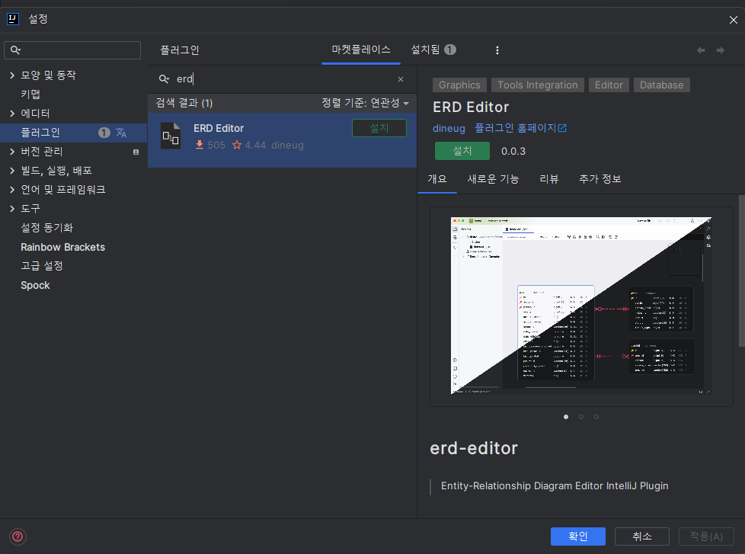Click external link icon beside 플러그인 홈페이지
The height and width of the screenshot is (554, 745).
[562, 128]
